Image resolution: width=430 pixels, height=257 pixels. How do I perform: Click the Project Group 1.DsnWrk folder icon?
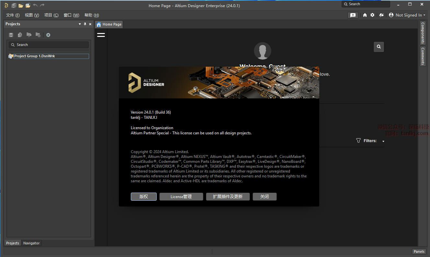(x=11, y=56)
